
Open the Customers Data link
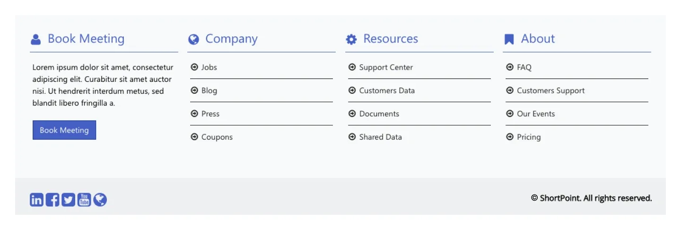[387, 90]
